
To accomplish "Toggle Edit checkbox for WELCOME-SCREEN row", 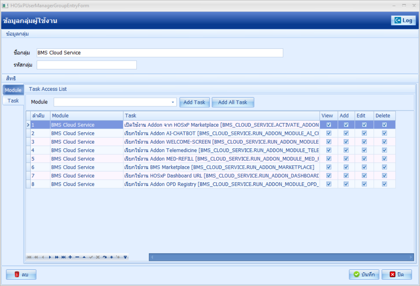I will click(364, 141).
